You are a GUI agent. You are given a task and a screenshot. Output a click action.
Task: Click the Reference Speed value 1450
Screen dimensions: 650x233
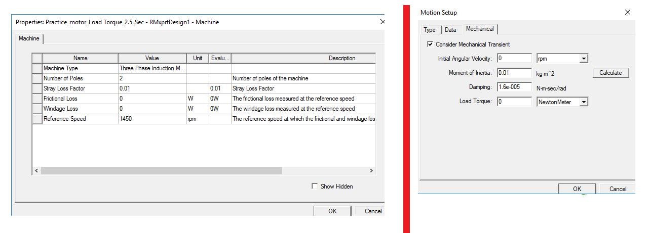pos(152,119)
